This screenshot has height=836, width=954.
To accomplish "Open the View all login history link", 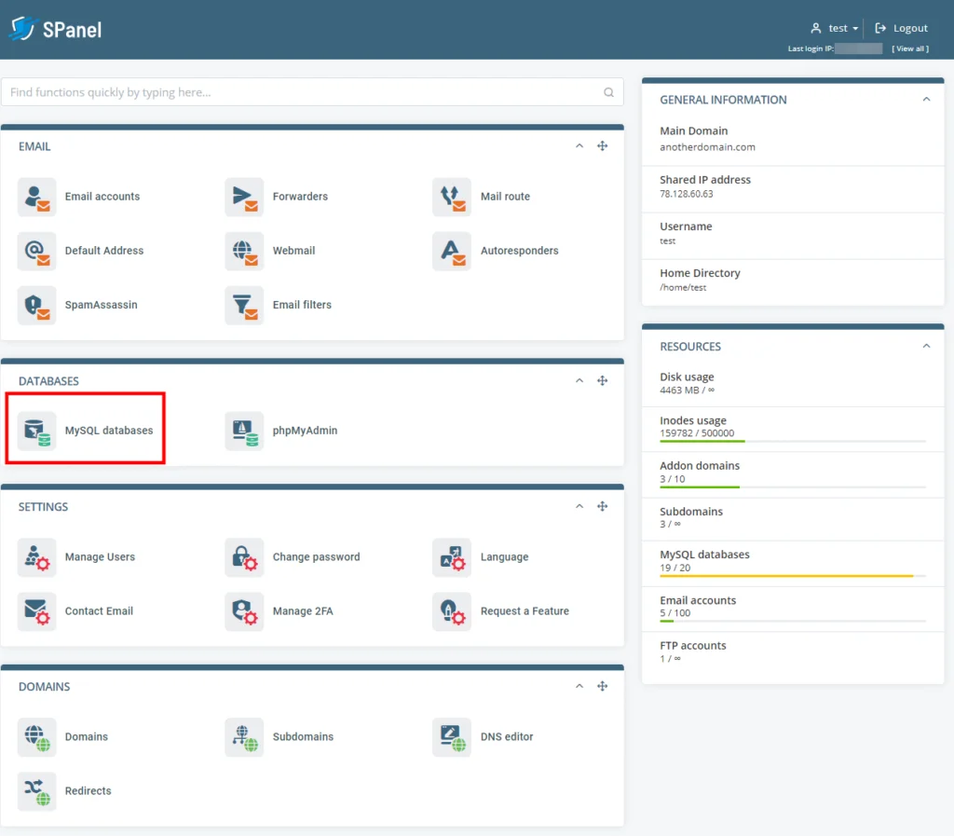I will [910, 48].
